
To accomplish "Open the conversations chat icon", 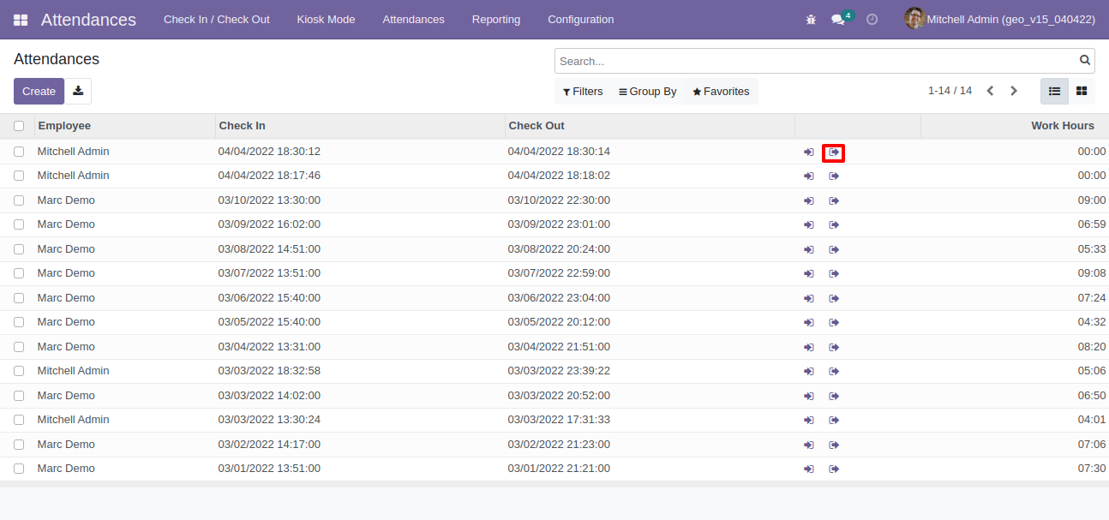I will [838, 20].
